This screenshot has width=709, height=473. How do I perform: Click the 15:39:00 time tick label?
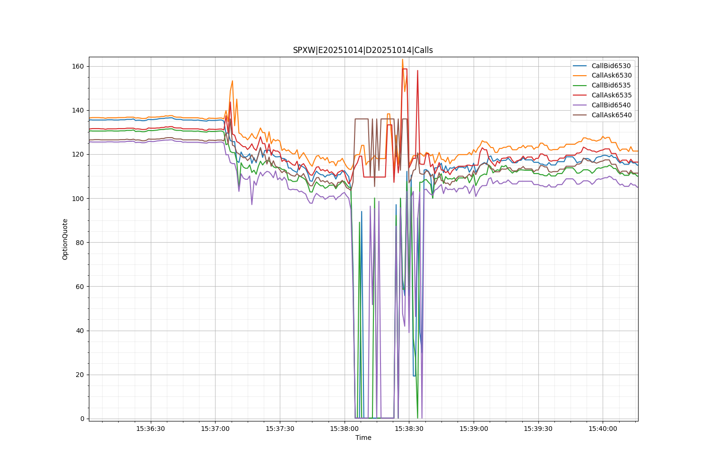(474, 429)
